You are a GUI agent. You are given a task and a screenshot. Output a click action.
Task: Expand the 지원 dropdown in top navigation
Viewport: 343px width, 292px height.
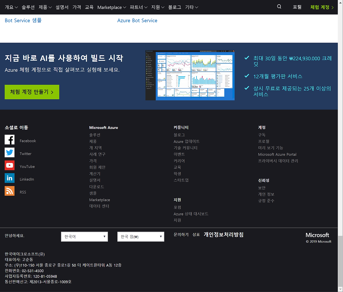pos(158,7)
